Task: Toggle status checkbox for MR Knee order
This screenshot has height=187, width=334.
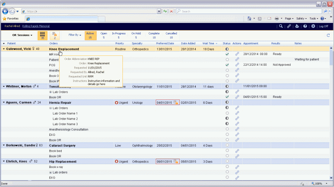Action: click(227, 54)
